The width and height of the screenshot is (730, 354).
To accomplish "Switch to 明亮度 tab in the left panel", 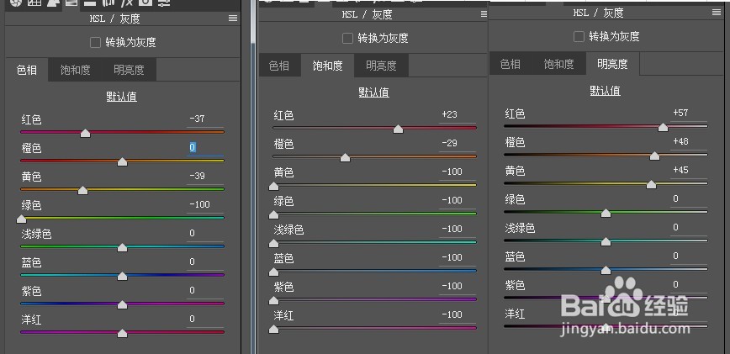I will click(129, 70).
